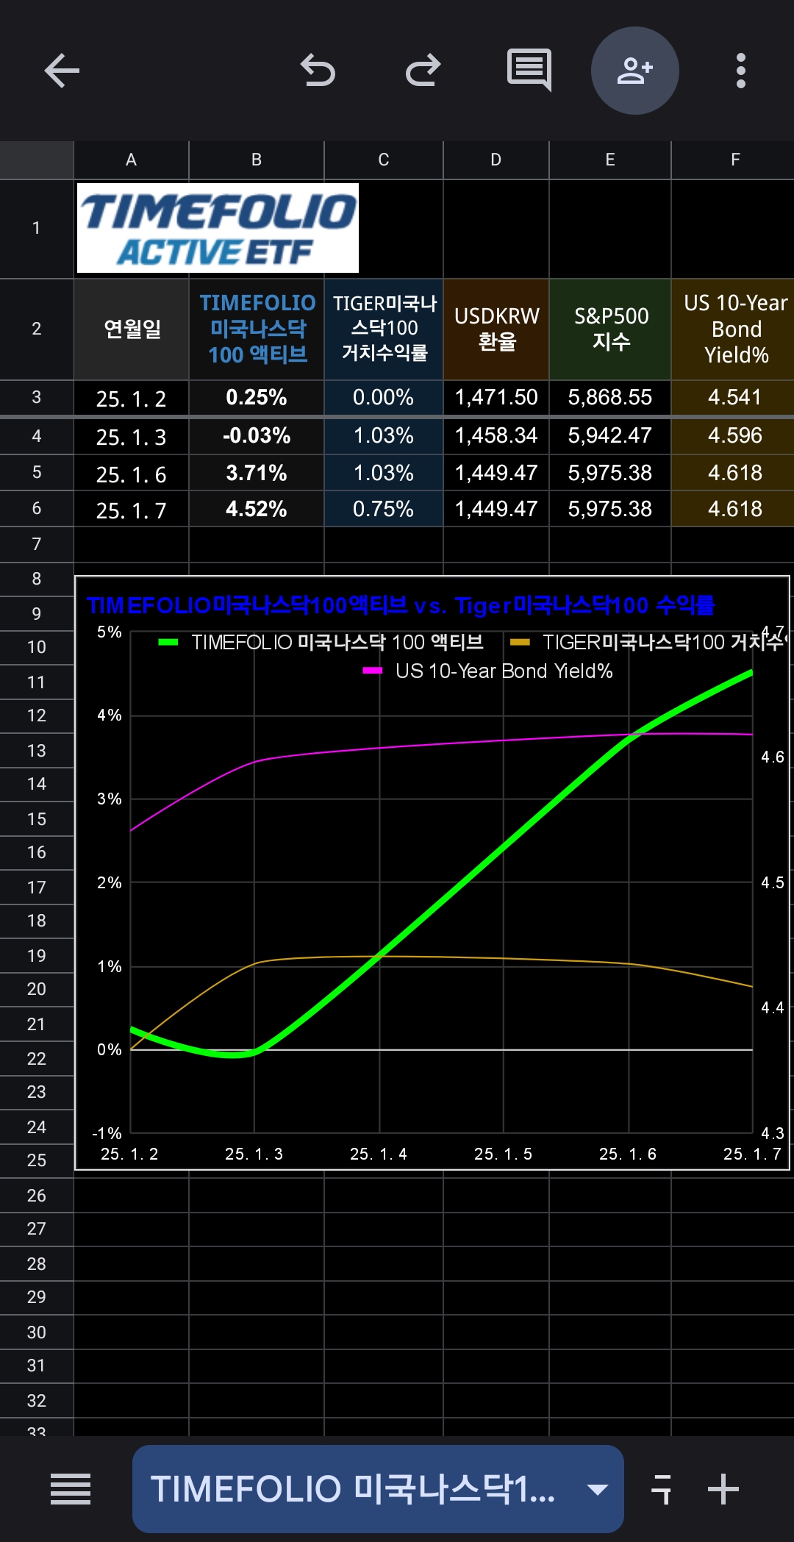Screen dimensions: 794x1542
Task: Open the three-dot overflow menu
Action: pos(741,71)
